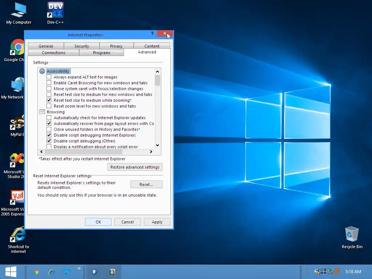The image size is (372, 279).
Task: Uncheck Disable script debugging (Internet Explorer)
Action: 49,135
